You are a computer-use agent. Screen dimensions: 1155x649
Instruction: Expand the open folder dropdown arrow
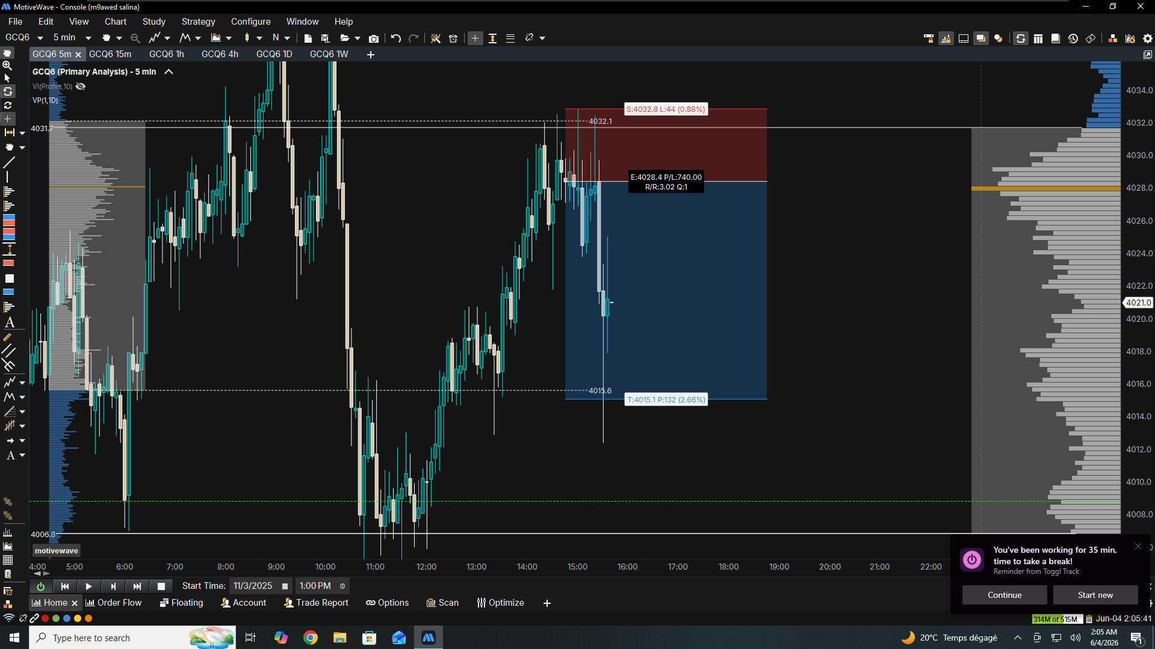(358, 38)
